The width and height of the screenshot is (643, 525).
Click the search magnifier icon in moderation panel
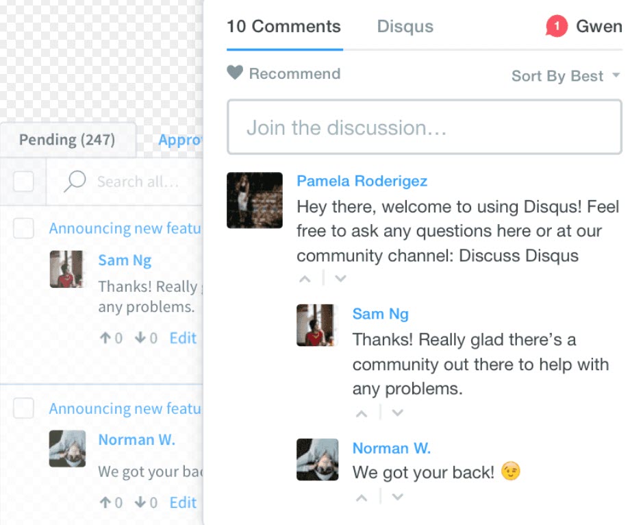(75, 181)
